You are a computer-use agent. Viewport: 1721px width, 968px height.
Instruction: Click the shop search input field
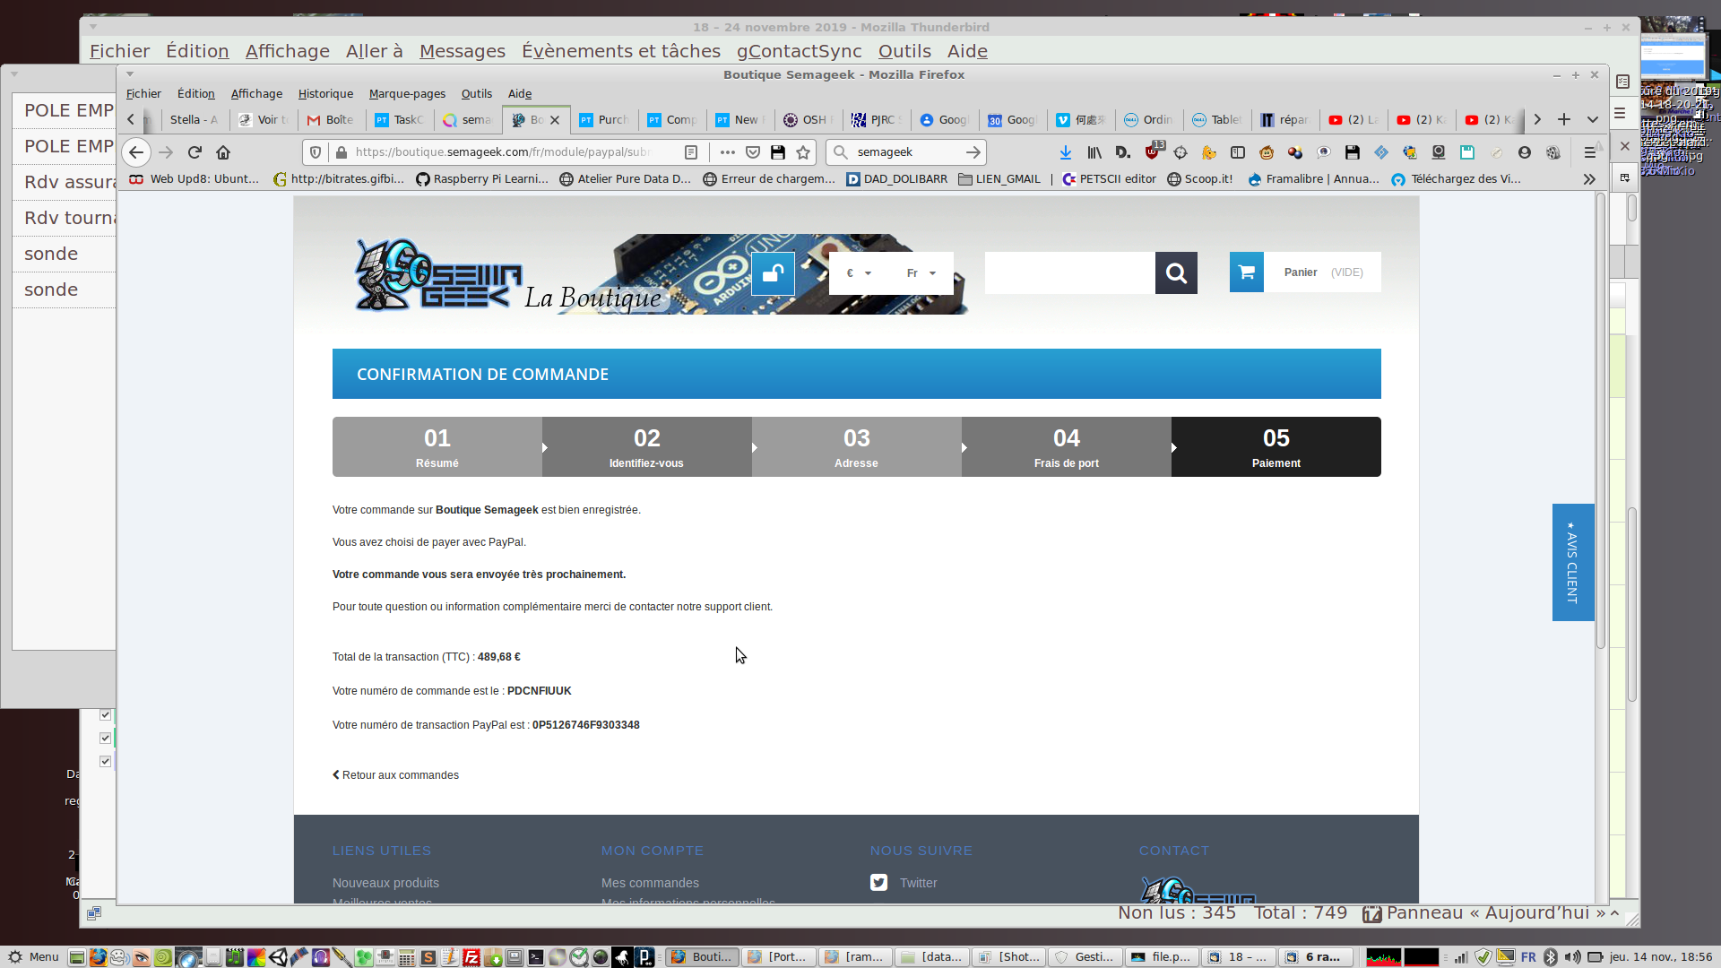point(1069,272)
